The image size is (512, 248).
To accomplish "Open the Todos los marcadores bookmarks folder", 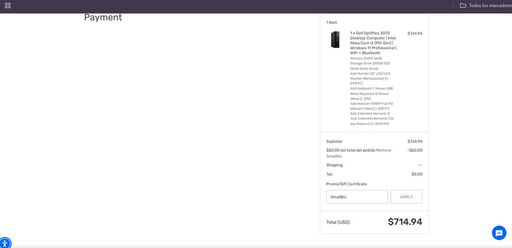I will click(486, 5).
